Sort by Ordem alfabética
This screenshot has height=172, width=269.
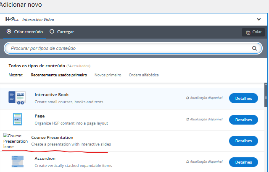(x=144, y=75)
